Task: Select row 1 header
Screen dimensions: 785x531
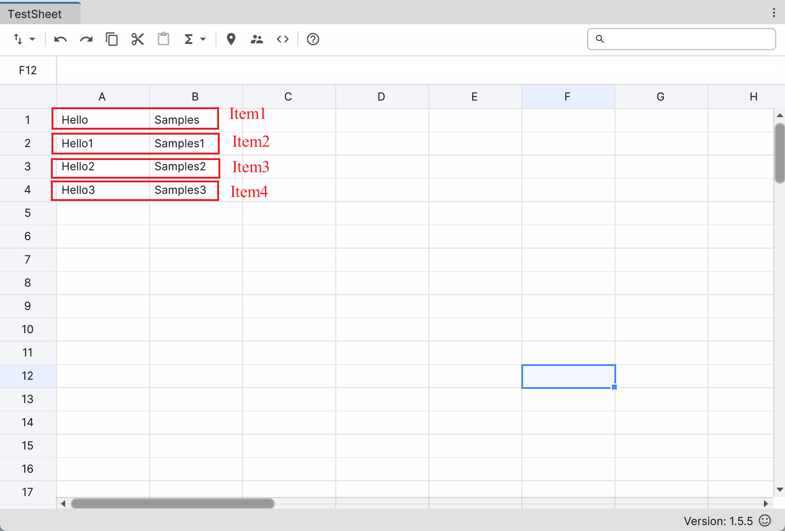Action: pos(28,120)
